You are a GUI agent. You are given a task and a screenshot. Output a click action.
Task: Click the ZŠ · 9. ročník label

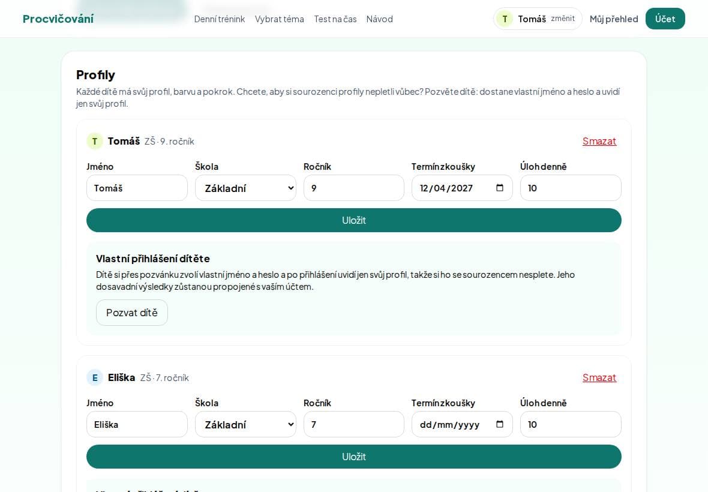point(169,142)
